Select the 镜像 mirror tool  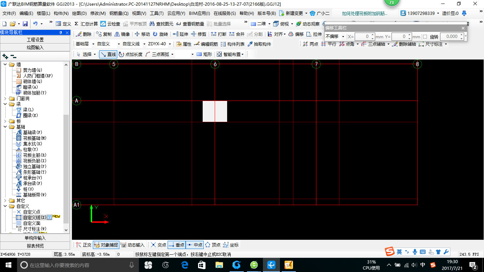[122, 34]
